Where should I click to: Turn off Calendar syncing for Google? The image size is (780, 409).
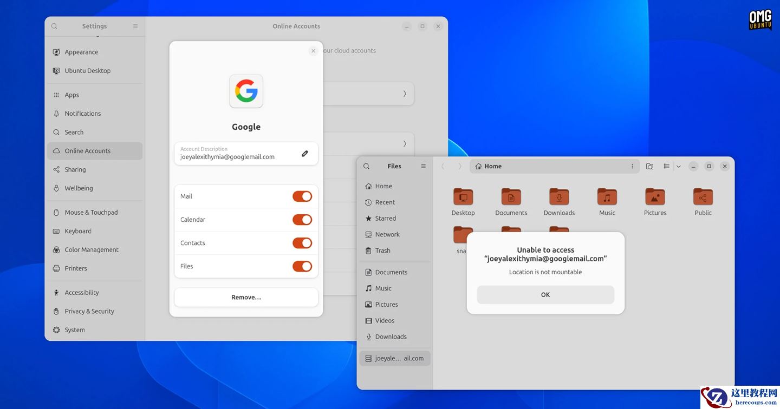[302, 220]
